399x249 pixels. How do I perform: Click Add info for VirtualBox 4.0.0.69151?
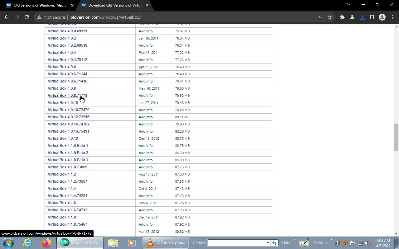point(146,31)
